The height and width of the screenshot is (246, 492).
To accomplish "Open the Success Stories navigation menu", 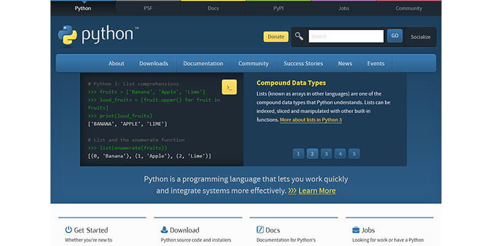I will pyautogui.click(x=303, y=63).
